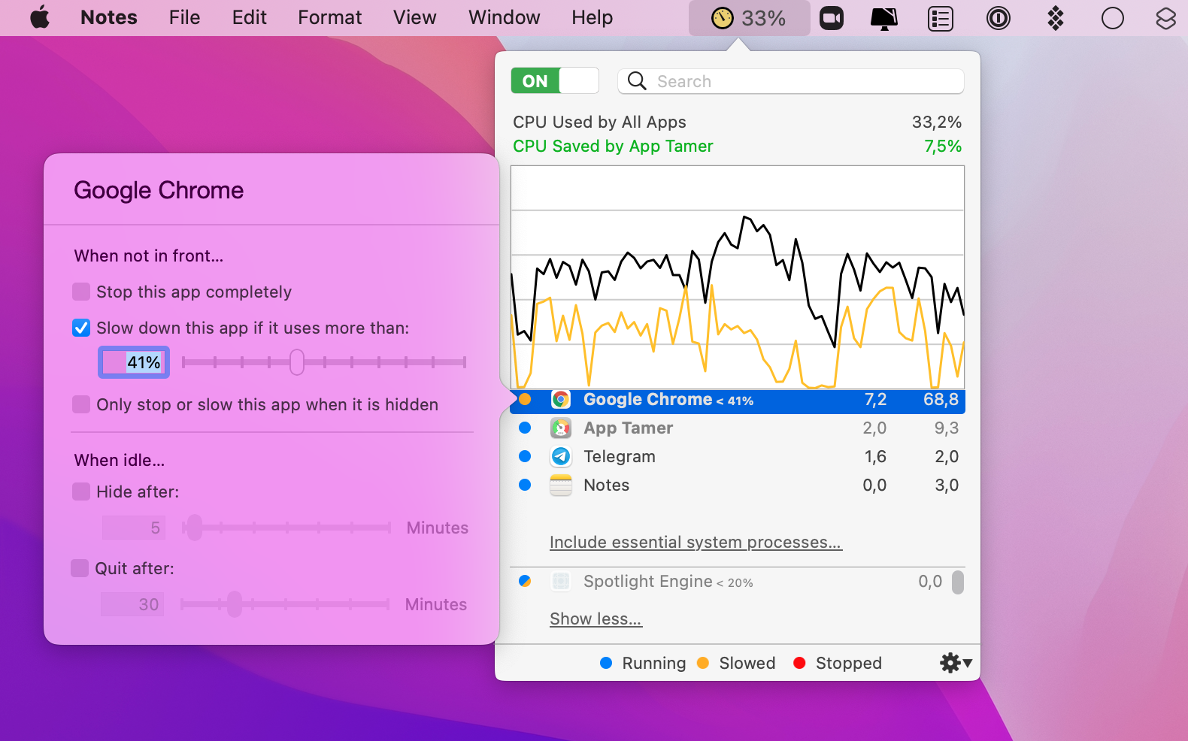Click the Hide after minutes slider

click(286, 528)
